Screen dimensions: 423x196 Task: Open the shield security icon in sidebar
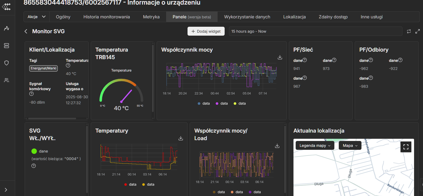[7, 63]
